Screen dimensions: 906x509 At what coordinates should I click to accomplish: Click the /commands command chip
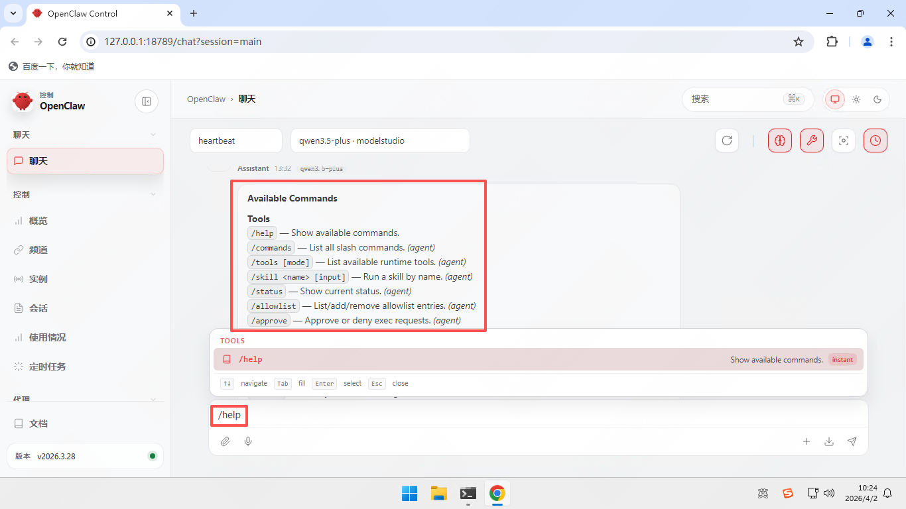[x=271, y=247]
